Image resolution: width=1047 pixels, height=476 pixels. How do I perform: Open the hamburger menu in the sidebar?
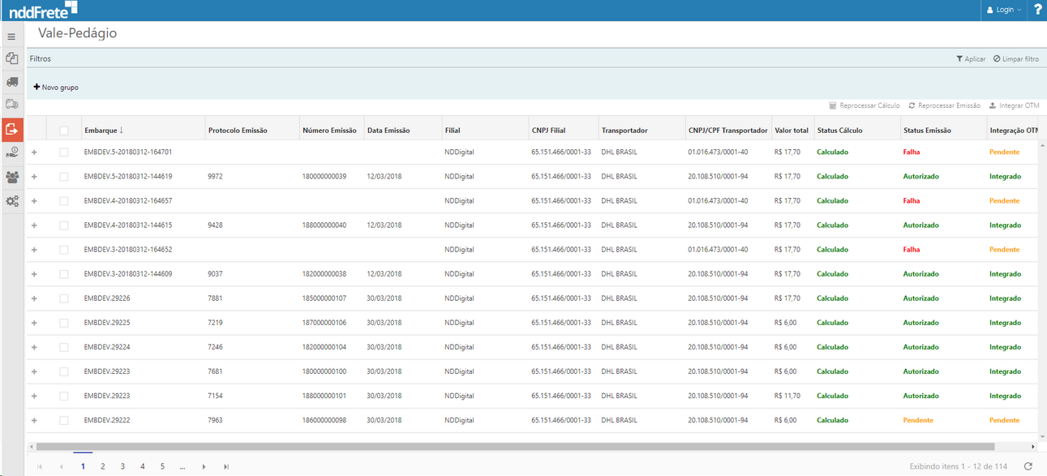(x=11, y=36)
